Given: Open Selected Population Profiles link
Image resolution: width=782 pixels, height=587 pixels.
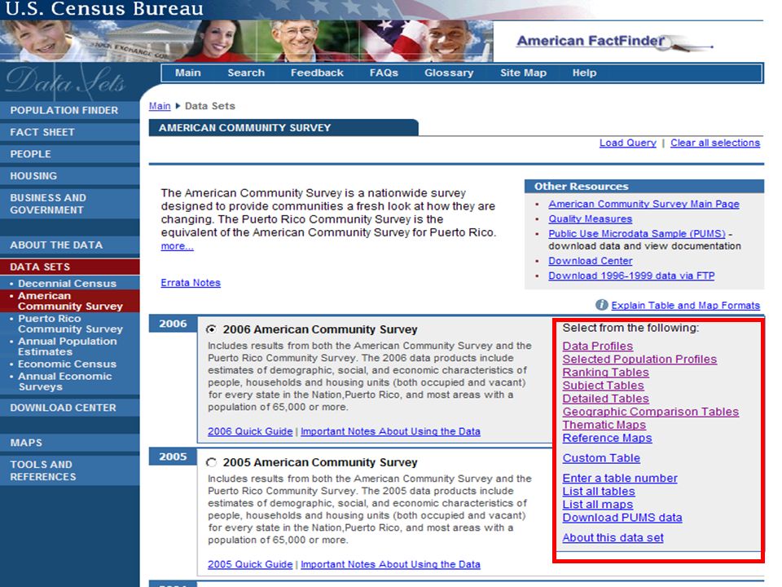Looking at the screenshot, I should click(x=639, y=359).
